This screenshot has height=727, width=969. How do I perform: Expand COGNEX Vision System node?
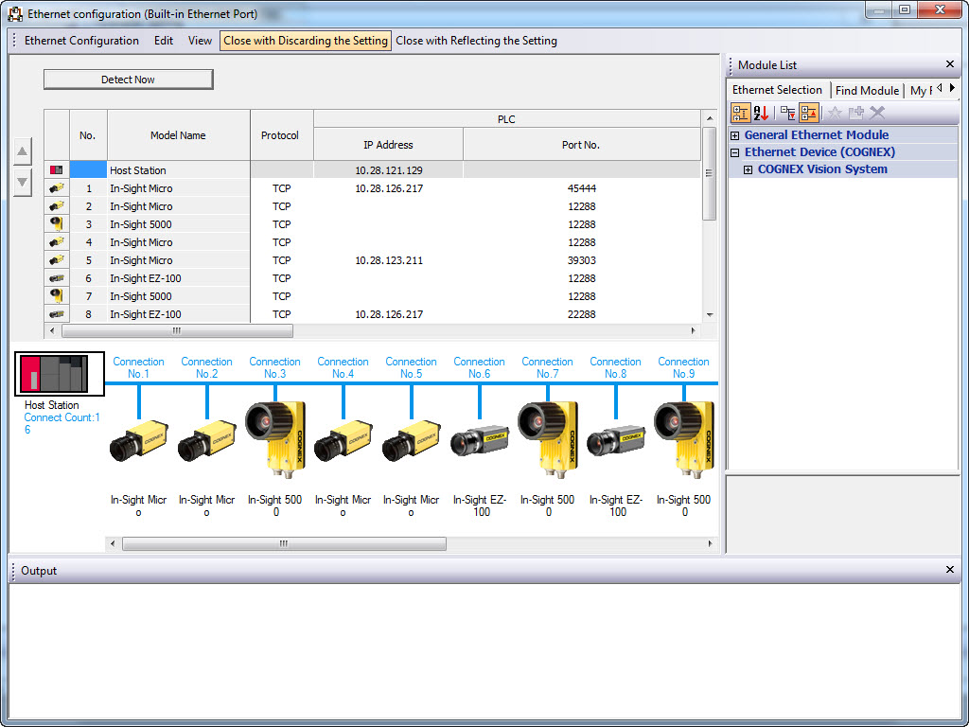pyautogui.click(x=748, y=170)
